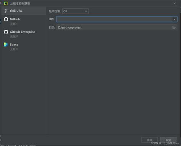Click the 克隆 clone button
Image resolution: width=181 pixels, height=146 pixels.
[150, 140]
